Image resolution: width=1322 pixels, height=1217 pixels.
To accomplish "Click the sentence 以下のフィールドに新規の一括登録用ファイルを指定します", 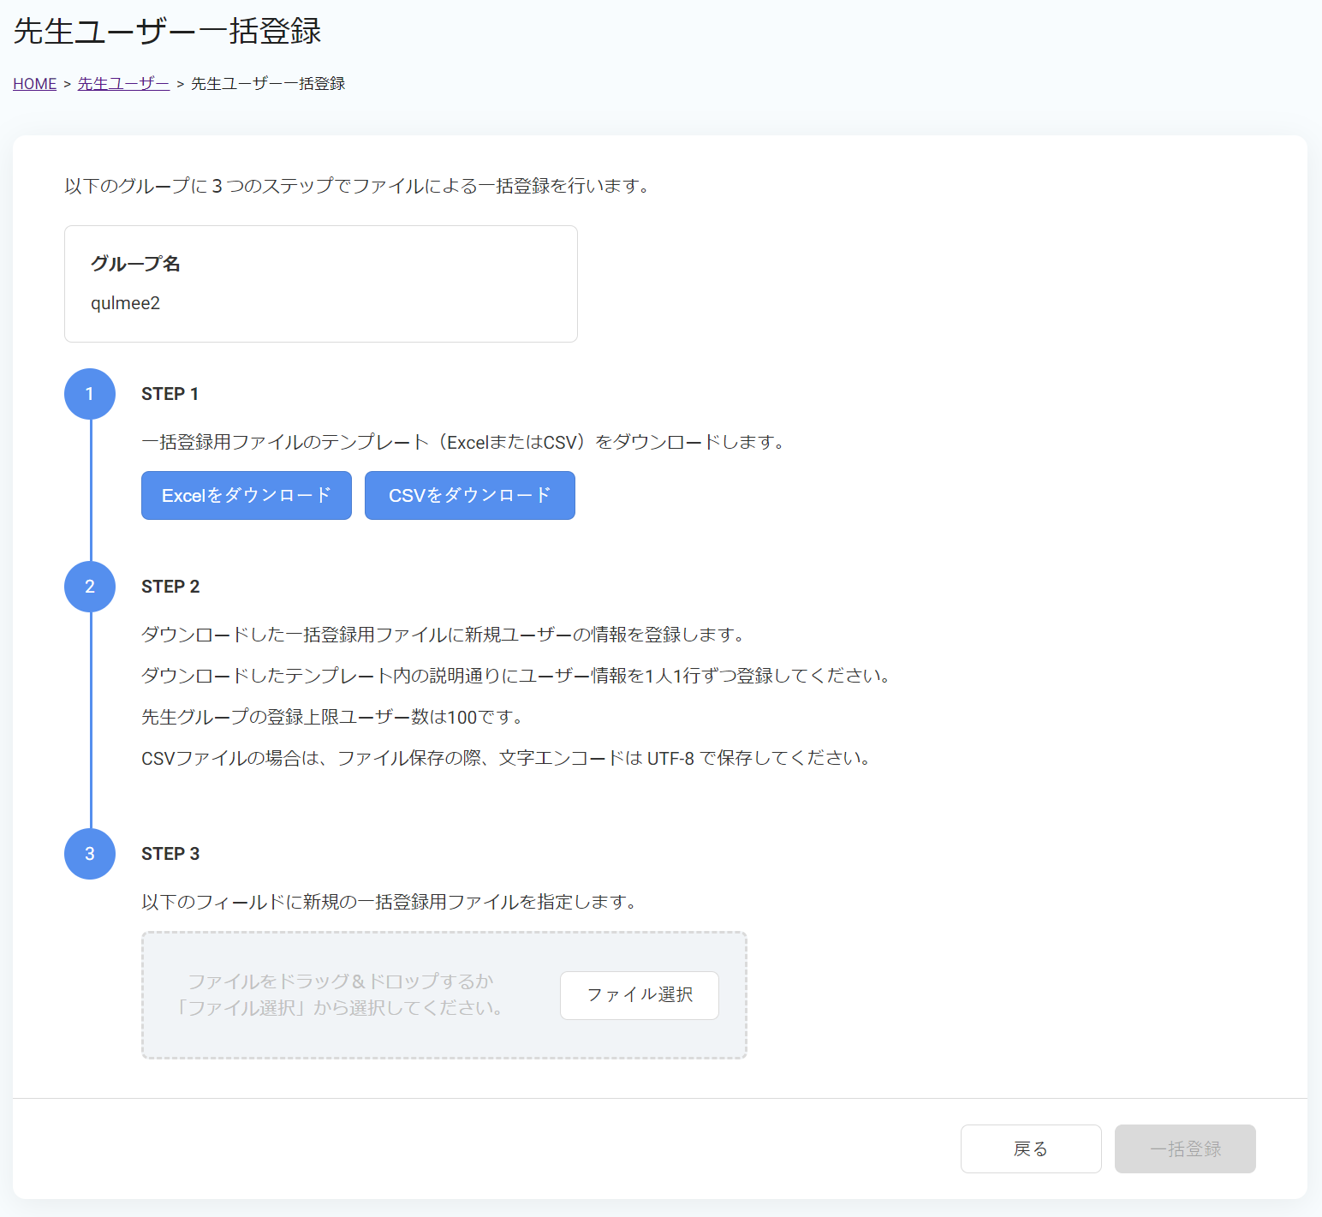I will tap(390, 902).
